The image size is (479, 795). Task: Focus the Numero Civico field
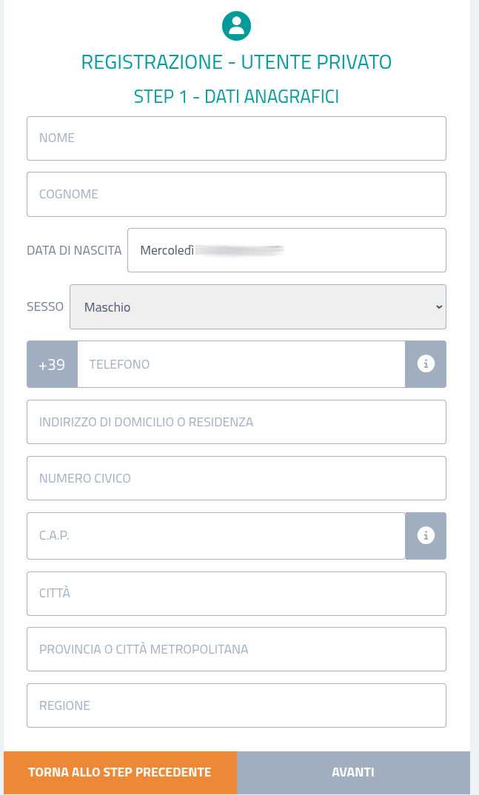pos(237,478)
